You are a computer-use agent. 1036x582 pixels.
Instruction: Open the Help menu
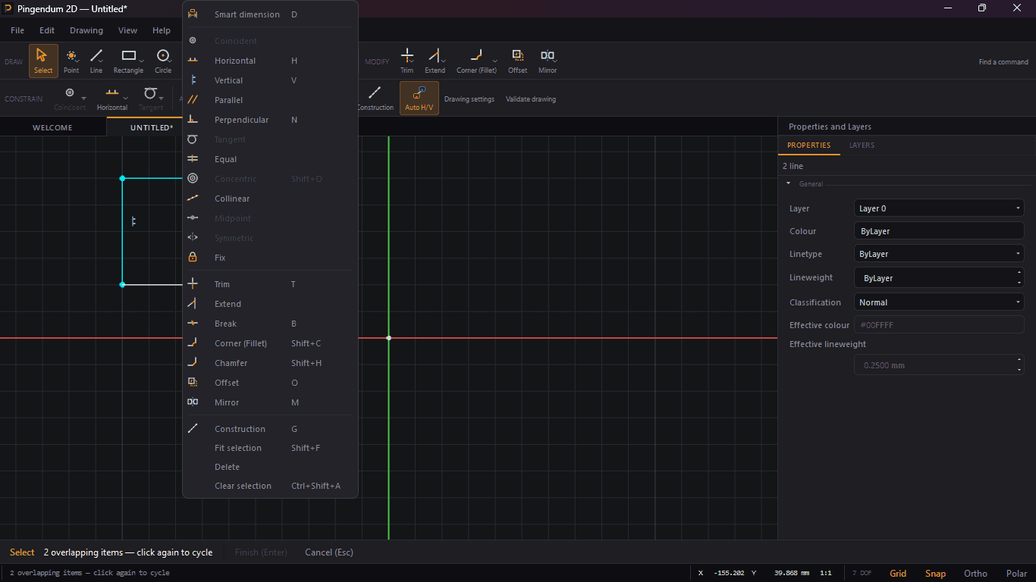162,30
